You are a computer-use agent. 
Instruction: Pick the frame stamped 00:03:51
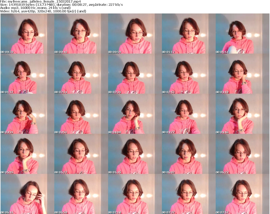pyautogui.click(x=81, y=114)
